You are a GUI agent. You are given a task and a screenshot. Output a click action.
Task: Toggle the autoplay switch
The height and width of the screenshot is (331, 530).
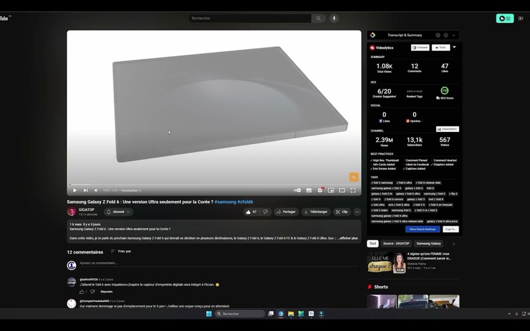pos(297,190)
